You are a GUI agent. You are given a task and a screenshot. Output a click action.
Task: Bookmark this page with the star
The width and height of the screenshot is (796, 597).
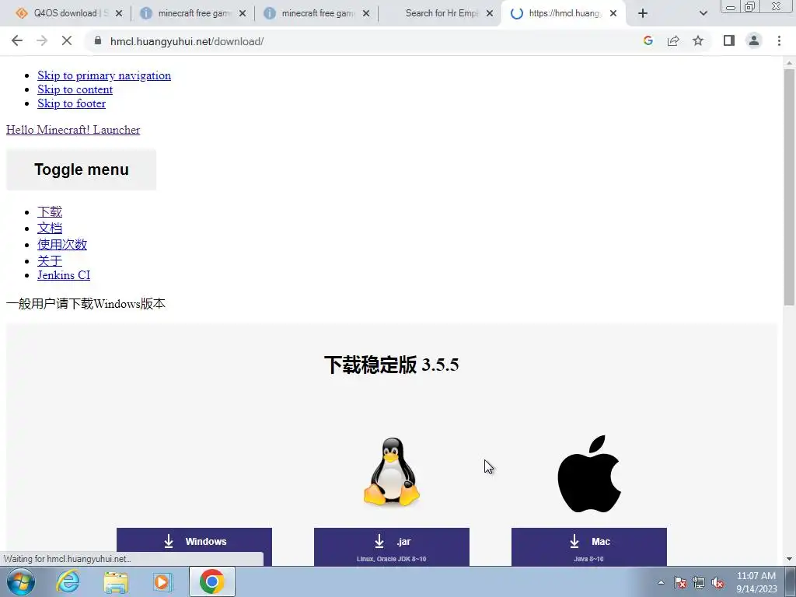point(698,40)
